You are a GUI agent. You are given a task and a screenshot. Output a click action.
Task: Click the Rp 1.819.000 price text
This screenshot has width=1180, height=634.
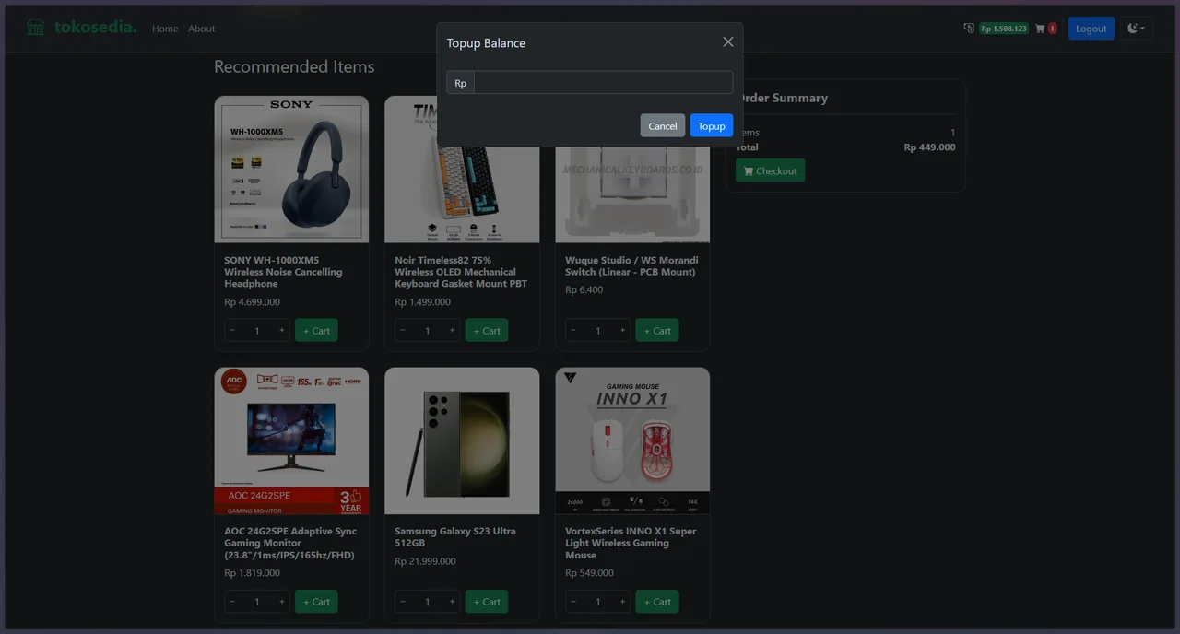[252, 573]
